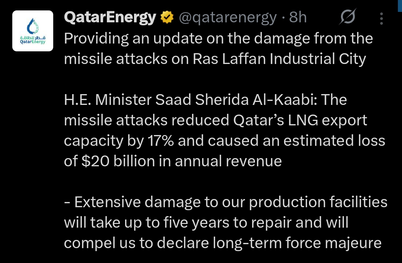Click the gold verified badge
Viewport: 402px width, 263px height.
(167, 17)
